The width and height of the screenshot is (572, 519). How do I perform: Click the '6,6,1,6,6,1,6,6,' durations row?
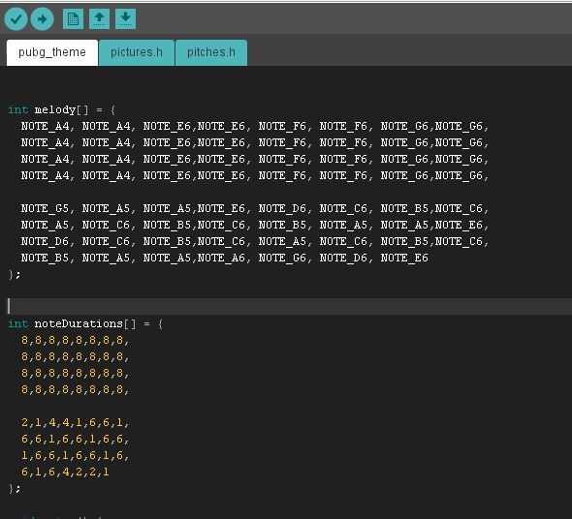pyautogui.click(x=75, y=440)
